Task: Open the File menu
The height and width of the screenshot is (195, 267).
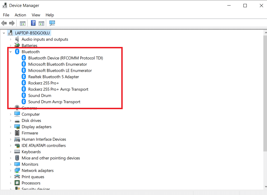Action: pos(6,15)
